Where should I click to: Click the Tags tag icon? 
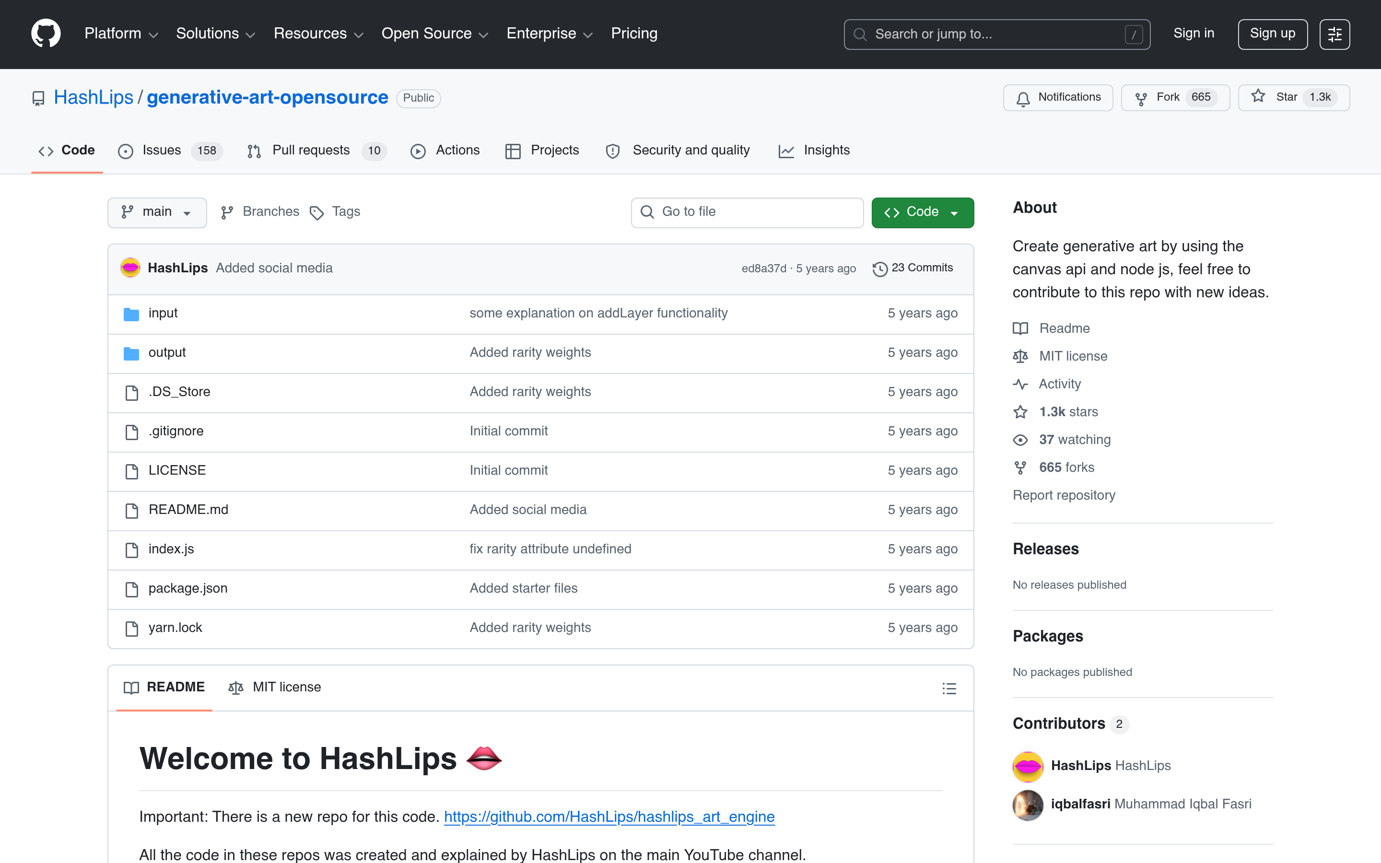[x=316, y=213]
